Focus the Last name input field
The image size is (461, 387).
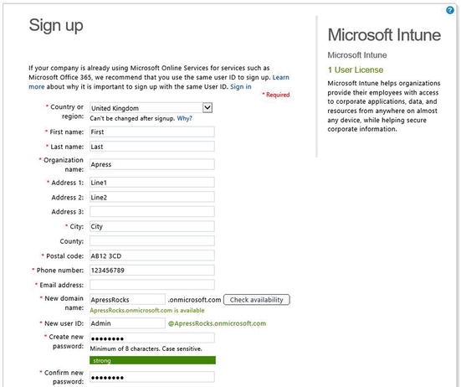pyautogui.click(x=152, y=147)
